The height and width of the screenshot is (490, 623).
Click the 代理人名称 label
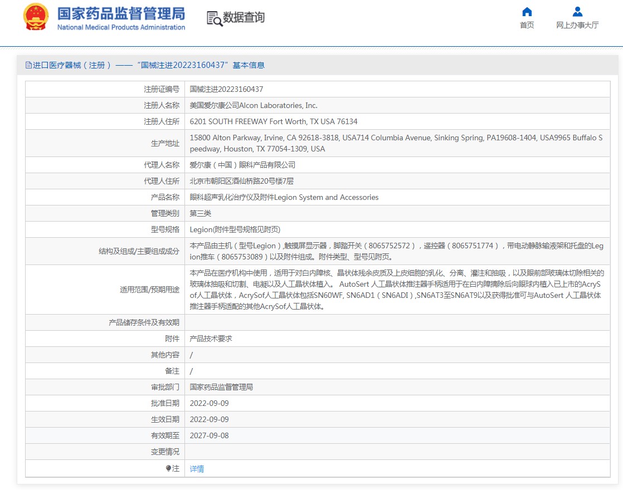(161, 165)
